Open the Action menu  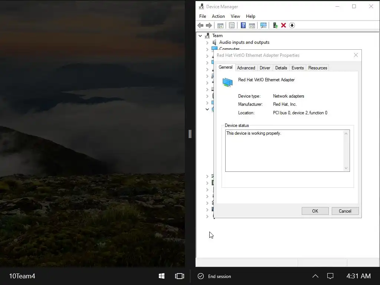tap(218, 16)
